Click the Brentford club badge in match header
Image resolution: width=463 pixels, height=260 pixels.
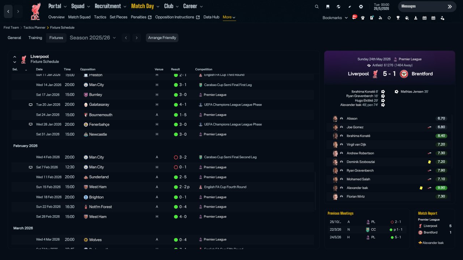404,74
